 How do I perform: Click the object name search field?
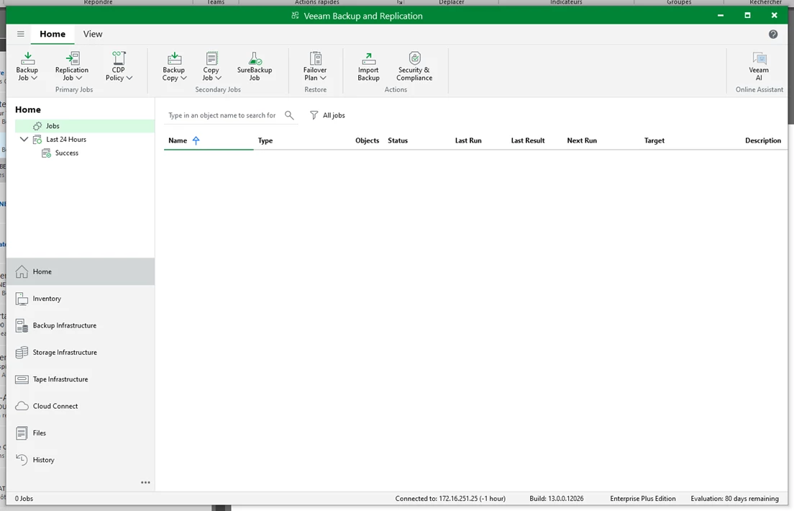pos(223,116)
